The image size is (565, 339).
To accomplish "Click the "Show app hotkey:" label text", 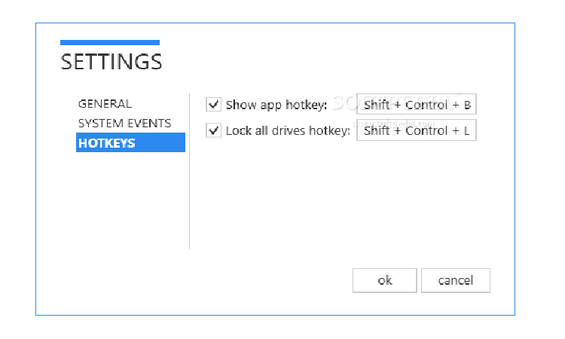I will coord(276,105).
